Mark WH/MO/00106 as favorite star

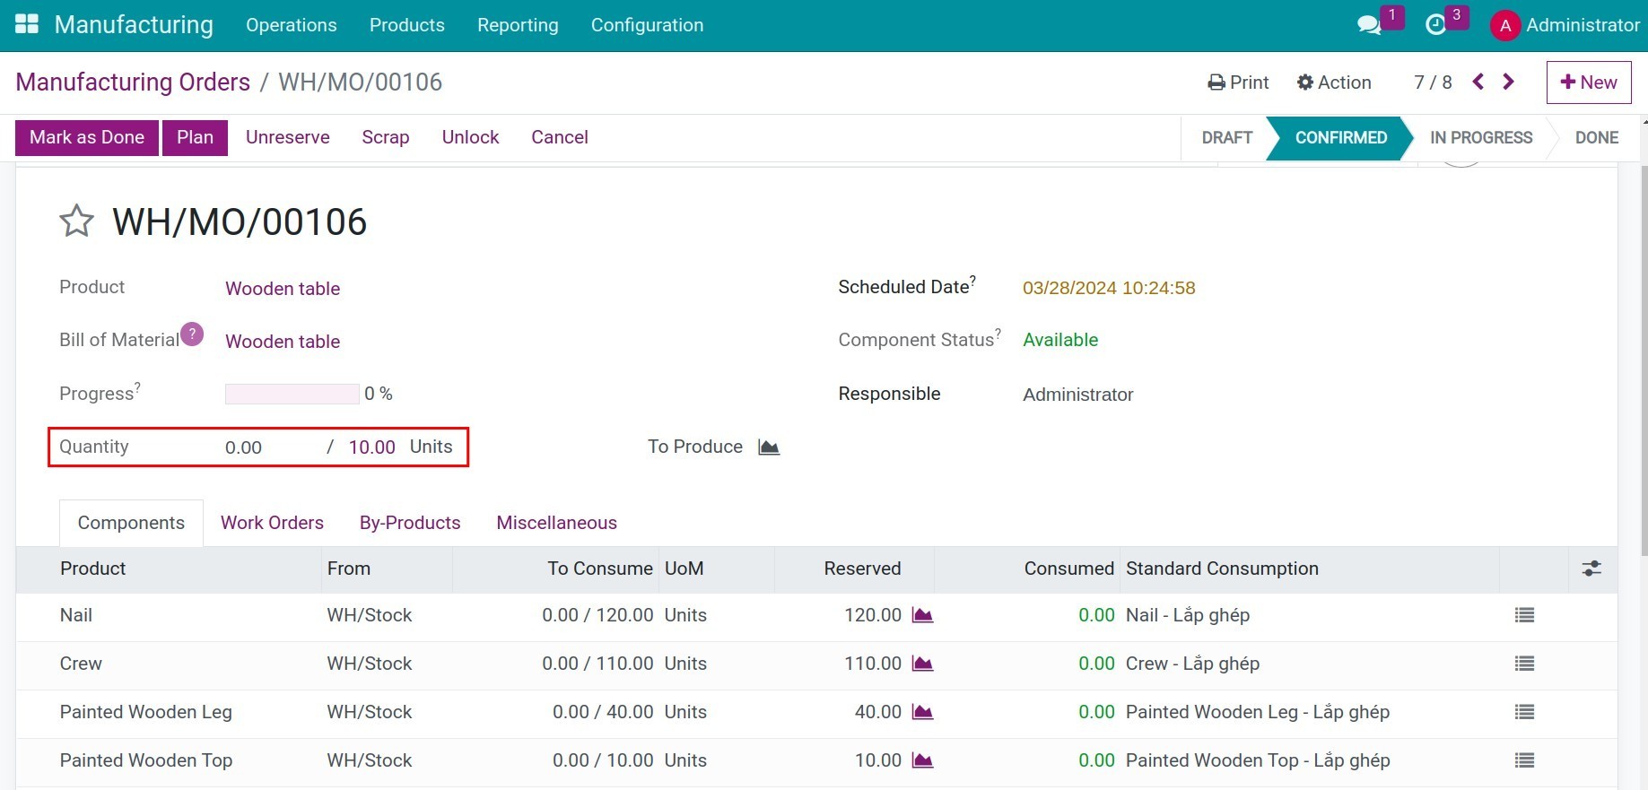77,221
